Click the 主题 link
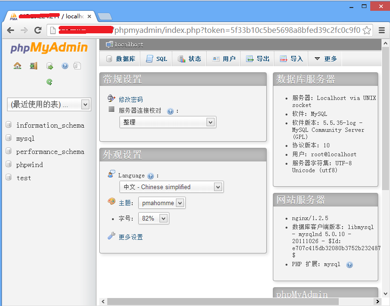This screenshot has height=306, width=390. pyautogui.click(x=125, y=203)
